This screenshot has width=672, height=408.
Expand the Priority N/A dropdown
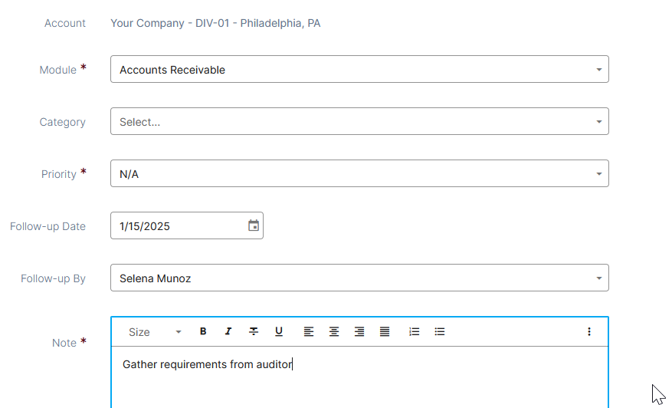coord(359,174)
